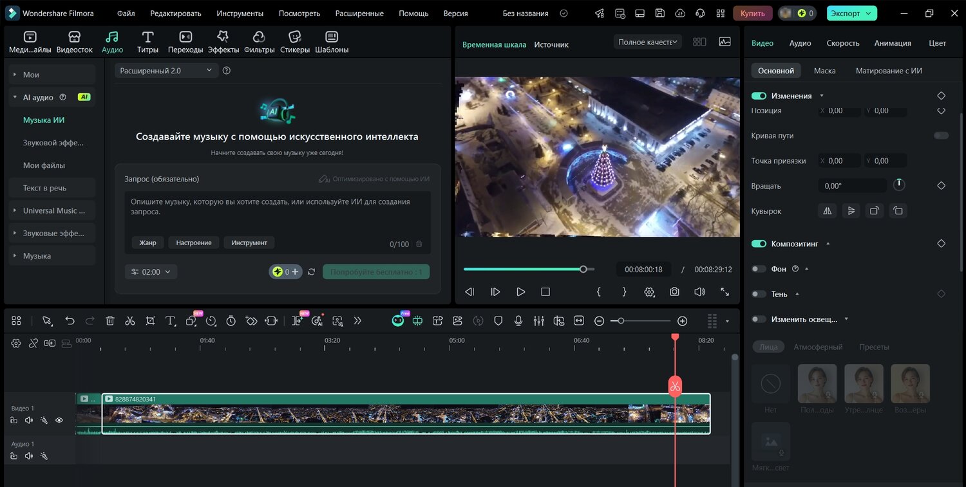966x487 pixels.
Task: Click the crop tool icon
Action: (150, 320)
